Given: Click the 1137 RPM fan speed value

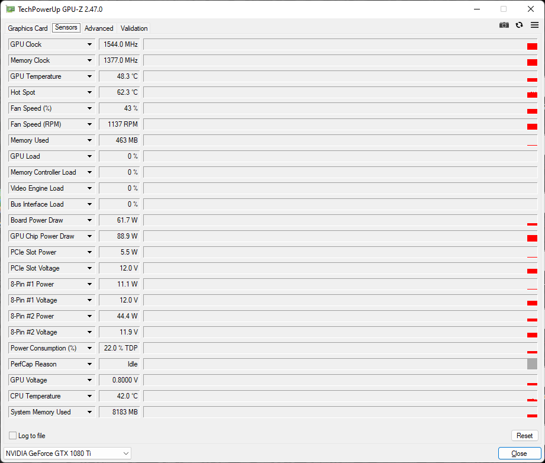Looking at the screenshot, I should tap(119, 124).
